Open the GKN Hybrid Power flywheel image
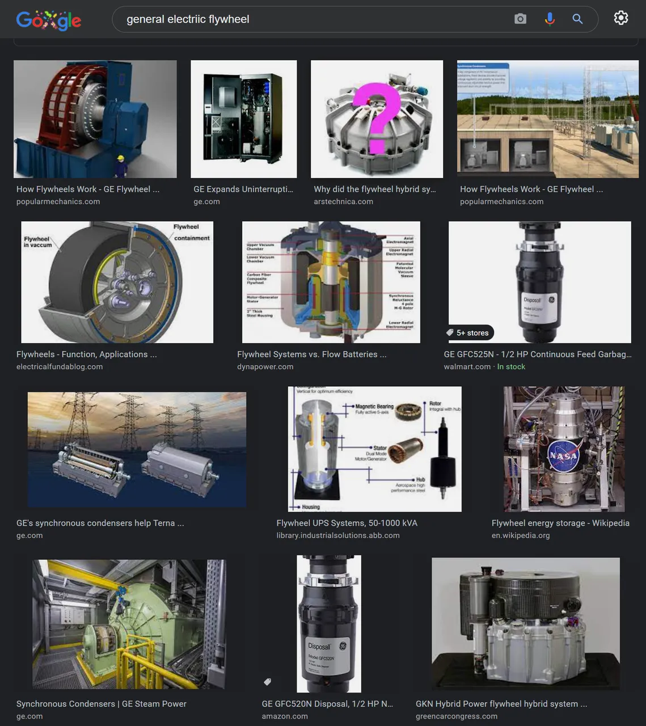646x726 pixels. click(x=526, y=623)
